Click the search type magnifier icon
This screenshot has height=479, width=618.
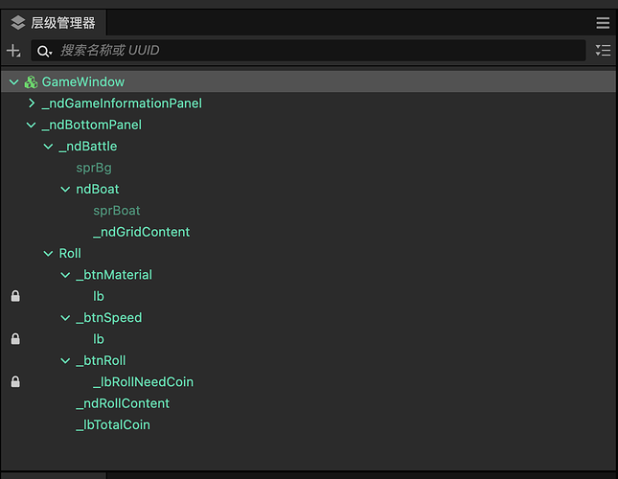tap(44, 51)
